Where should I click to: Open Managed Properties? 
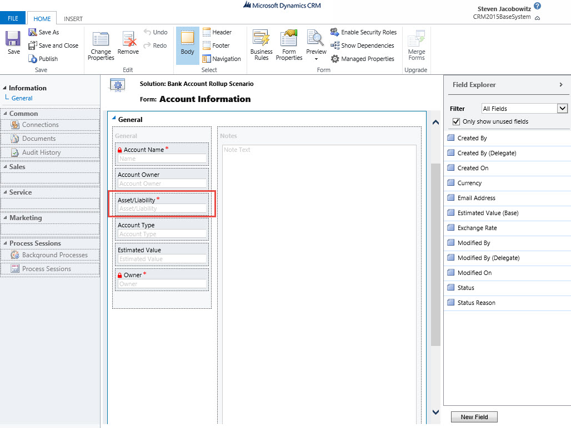(x=335, y=59)
